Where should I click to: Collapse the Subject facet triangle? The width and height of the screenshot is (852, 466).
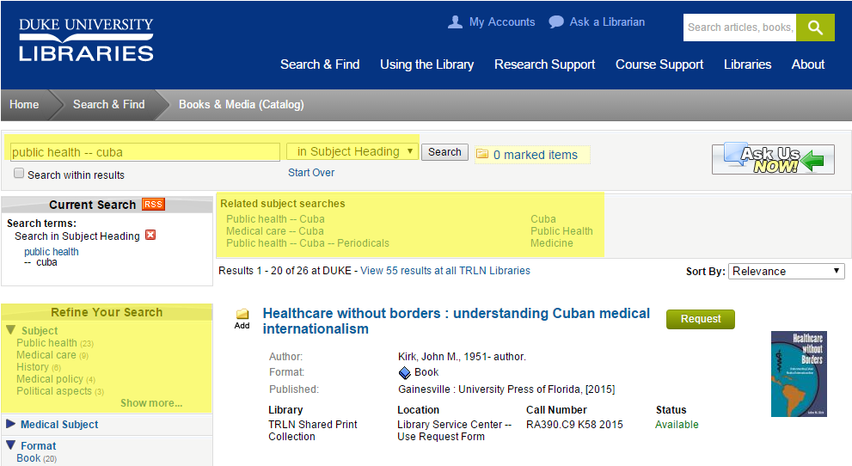pyautogui.click(x=10, y=329)
